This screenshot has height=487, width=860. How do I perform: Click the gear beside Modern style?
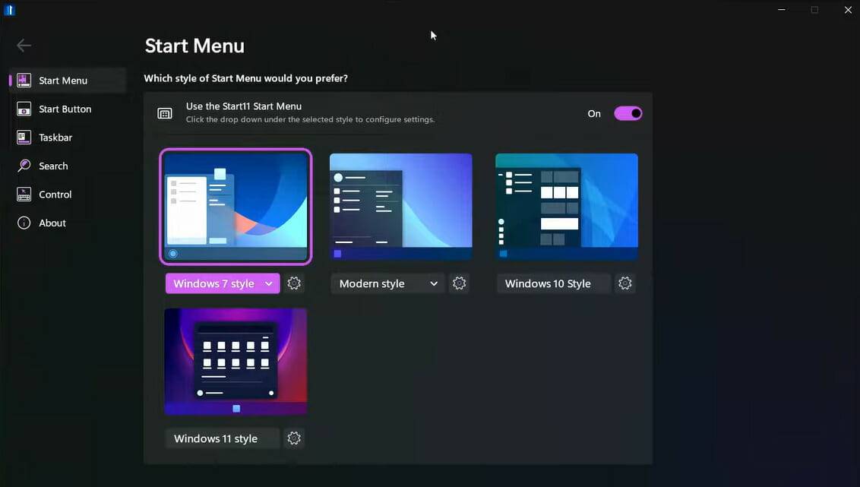[459, 282]
